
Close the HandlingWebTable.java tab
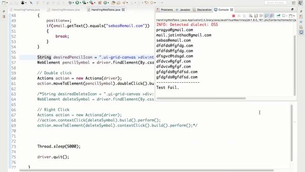coord(123,10)
